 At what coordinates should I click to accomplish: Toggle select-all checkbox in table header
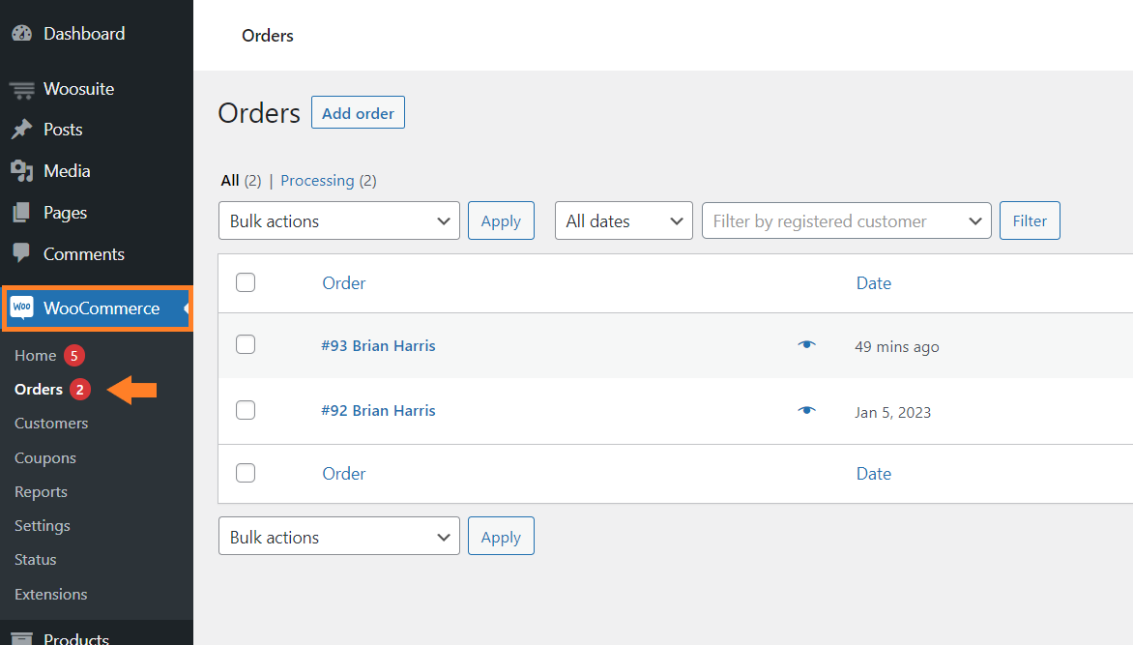[x=246, y=282]
